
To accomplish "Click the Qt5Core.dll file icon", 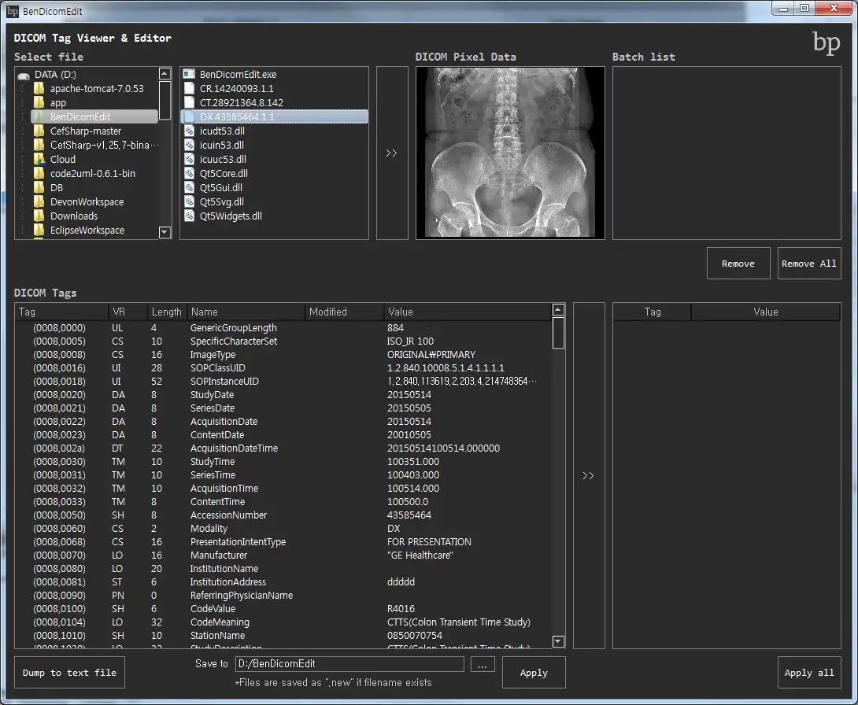I will point(188,173).
